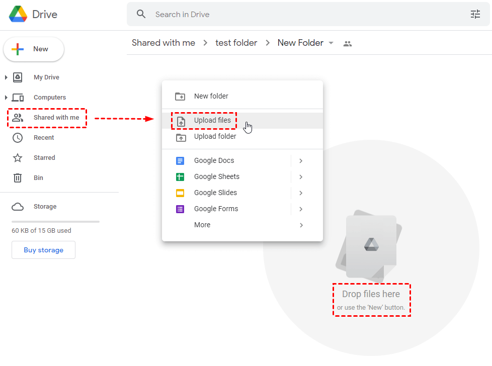
Task: Click the search magnifier icon
Action: tap(141, 14)
